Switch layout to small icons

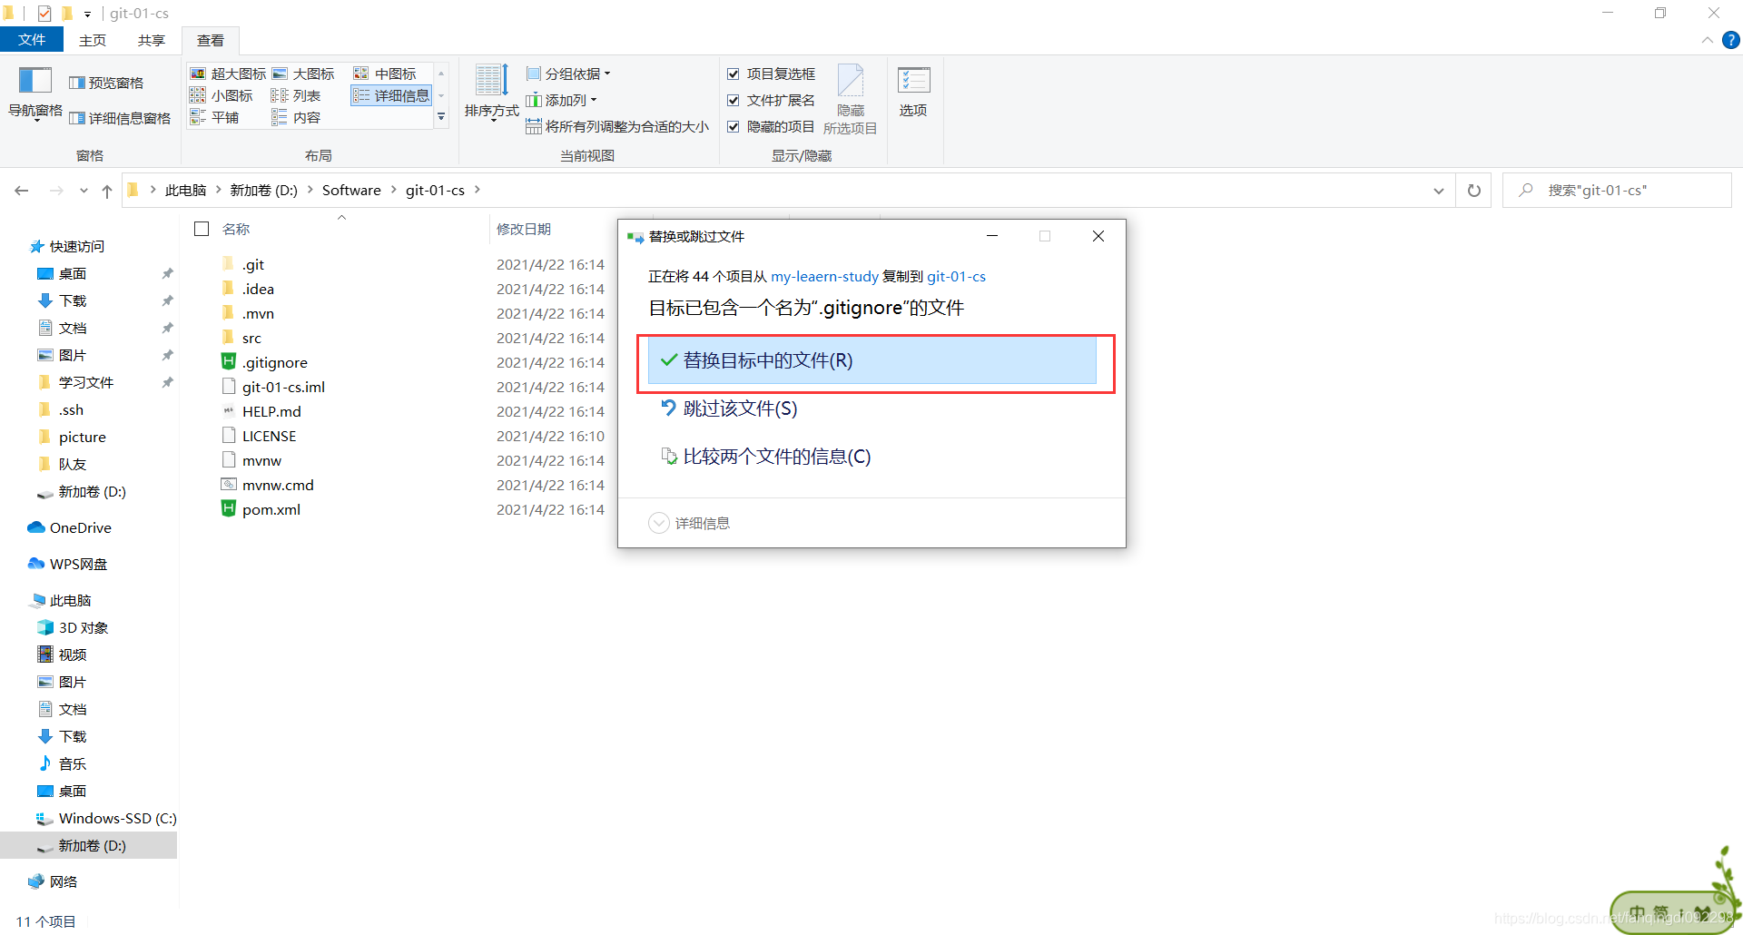click(x=222, y=95)
